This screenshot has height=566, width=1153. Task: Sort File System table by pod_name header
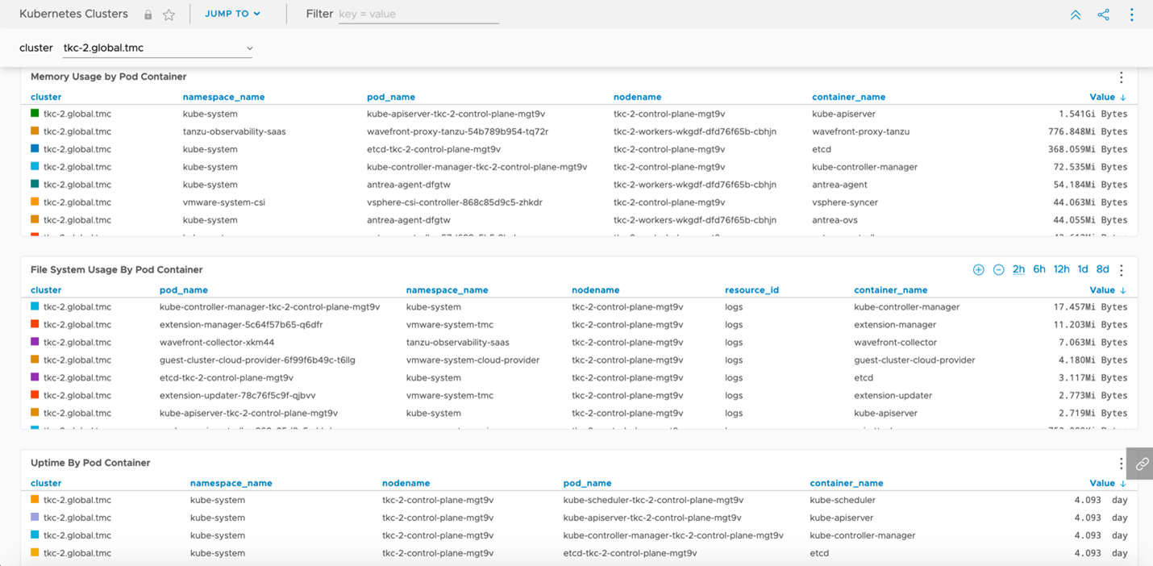coord(184,290)
